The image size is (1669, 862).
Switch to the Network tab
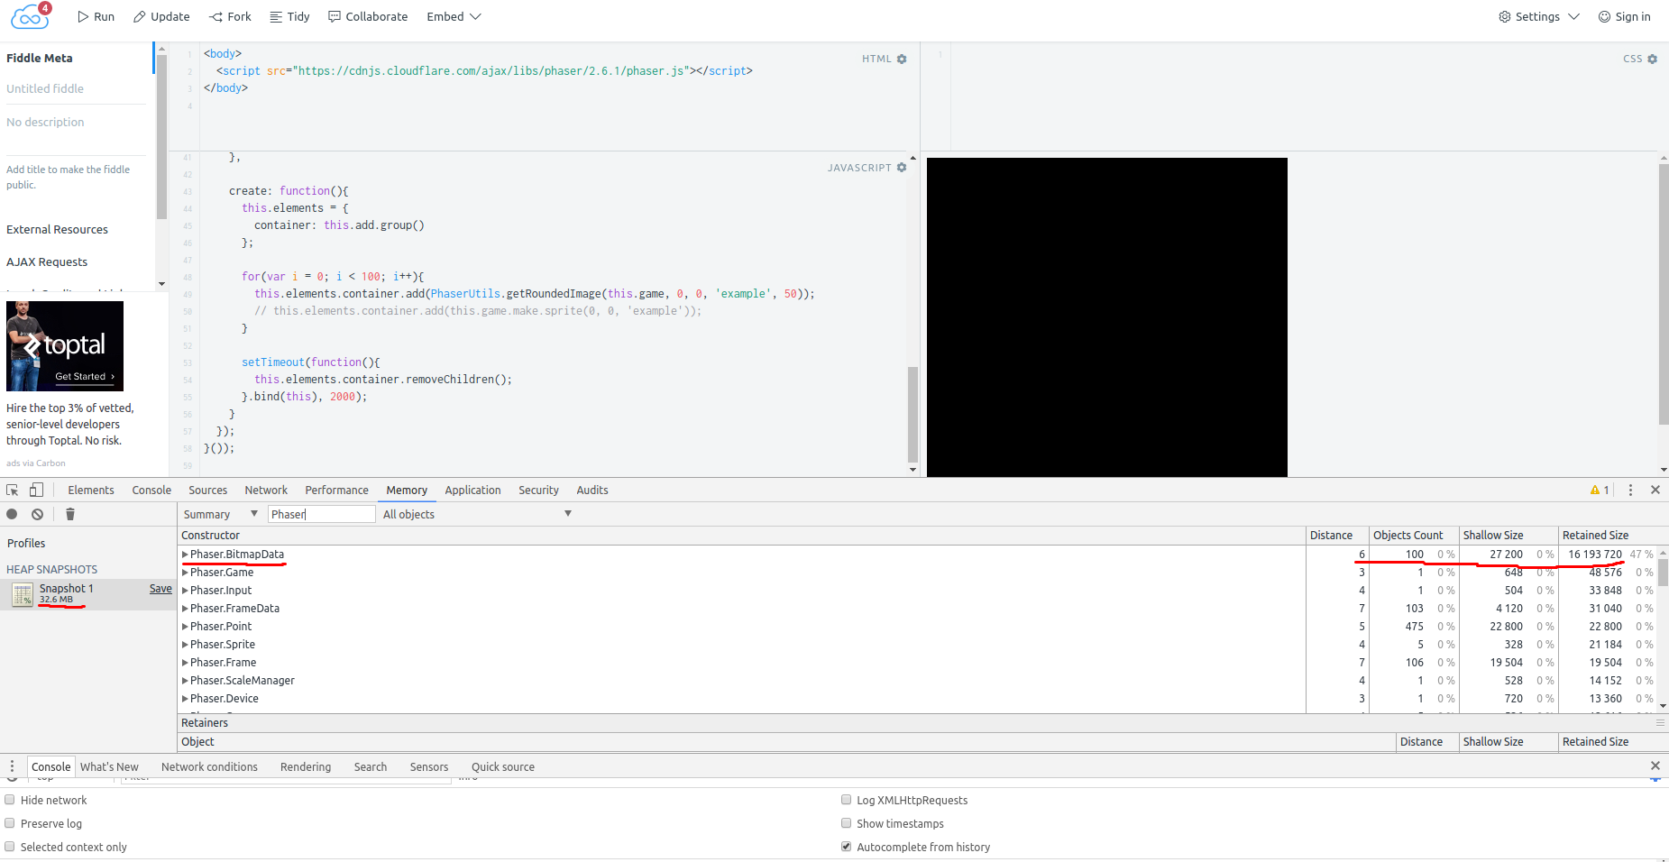click(266, 490)
